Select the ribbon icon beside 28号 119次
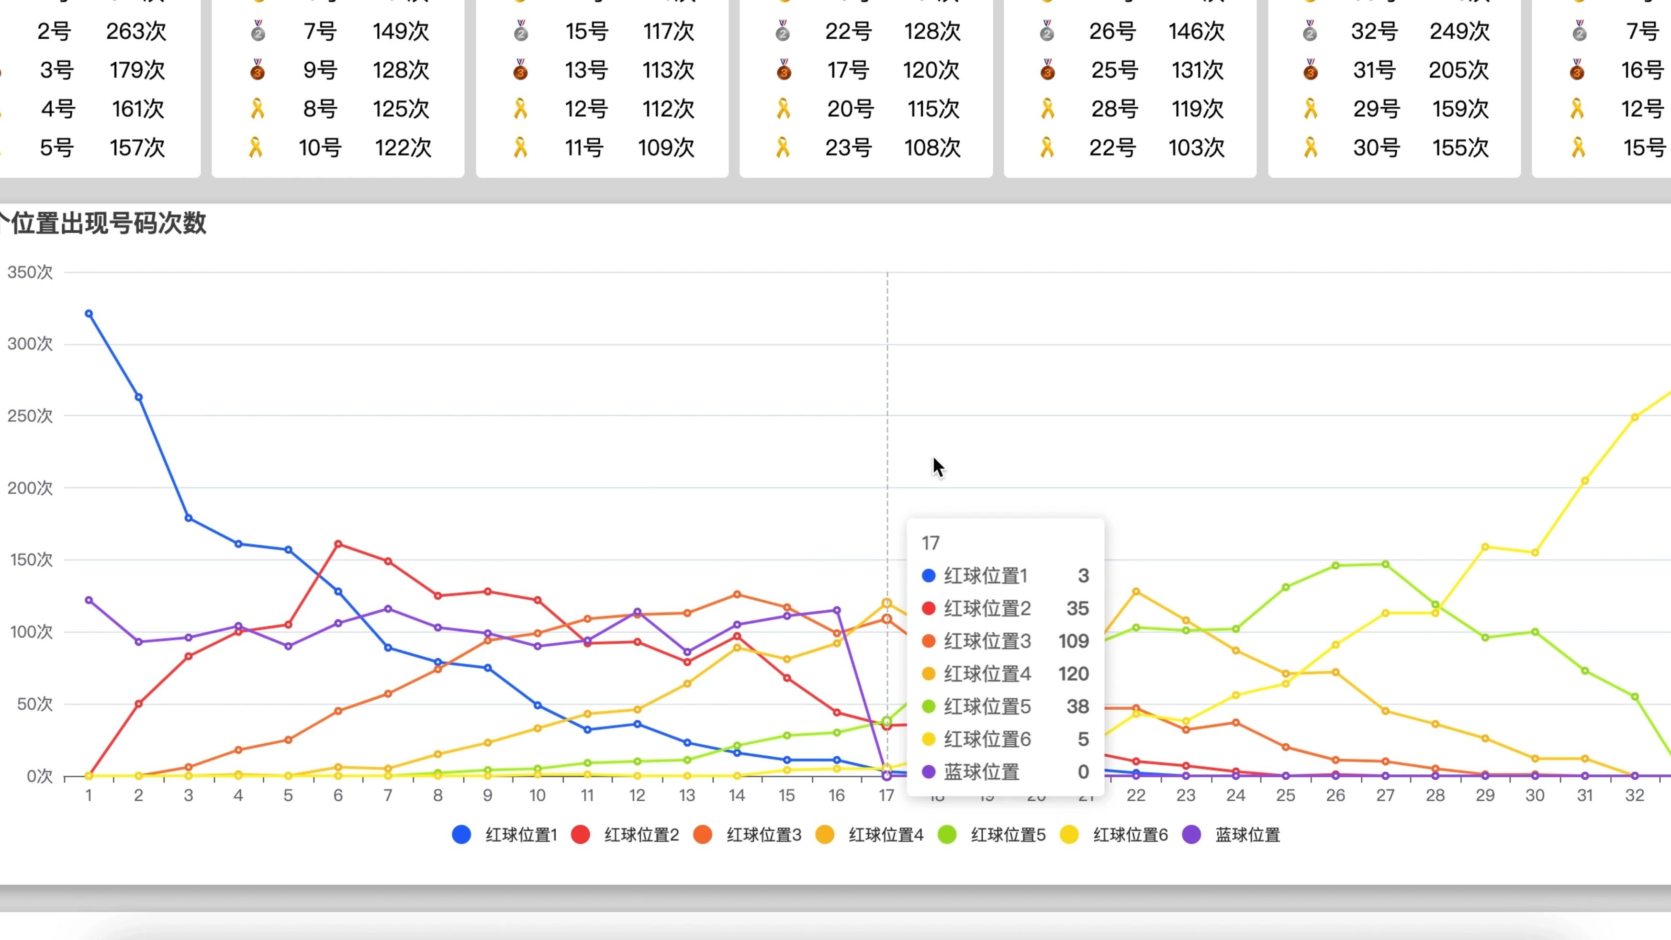1671x940 pixels. point(1048,109)
